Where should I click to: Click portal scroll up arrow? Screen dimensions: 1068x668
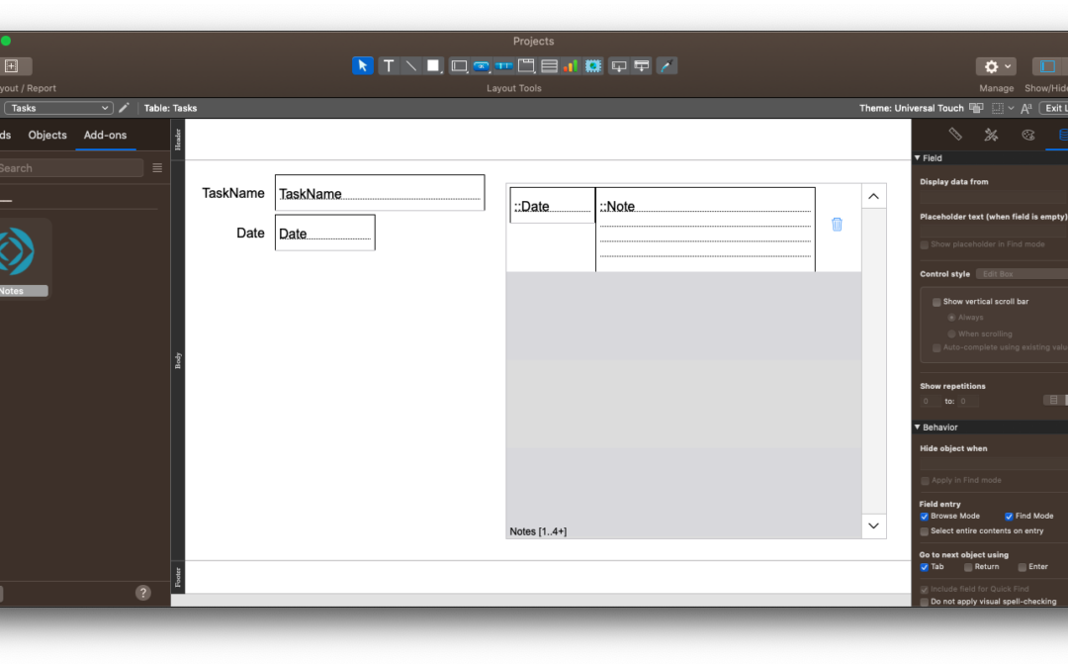click(x=873, y=196)
